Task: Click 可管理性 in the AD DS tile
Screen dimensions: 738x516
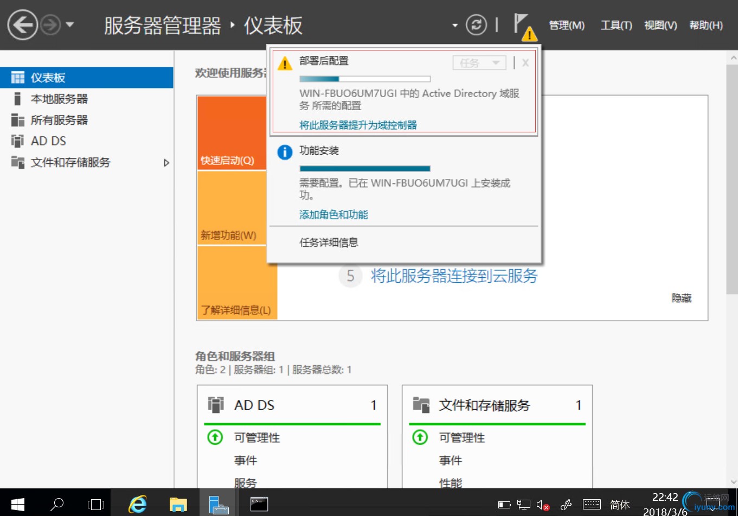Action: coord(257,438)
